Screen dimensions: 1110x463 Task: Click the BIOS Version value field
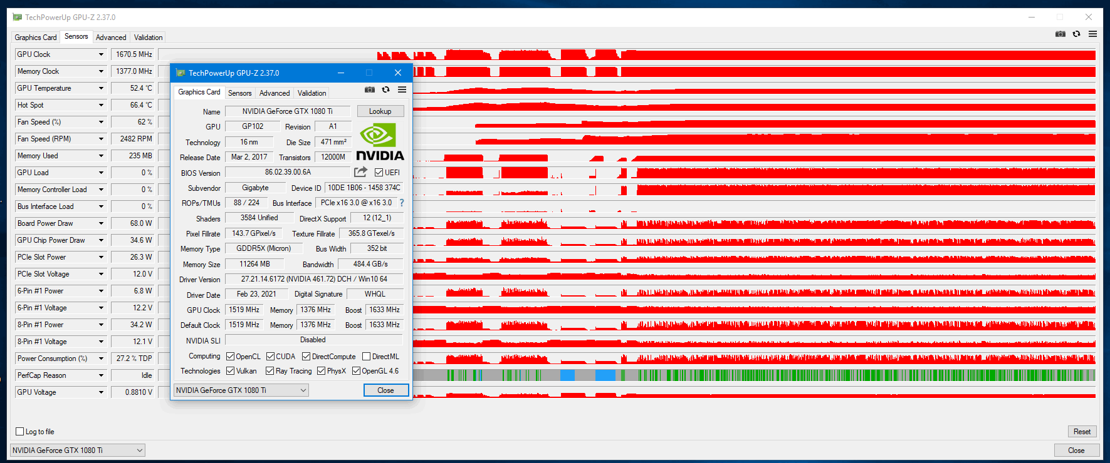pos(288,172)
